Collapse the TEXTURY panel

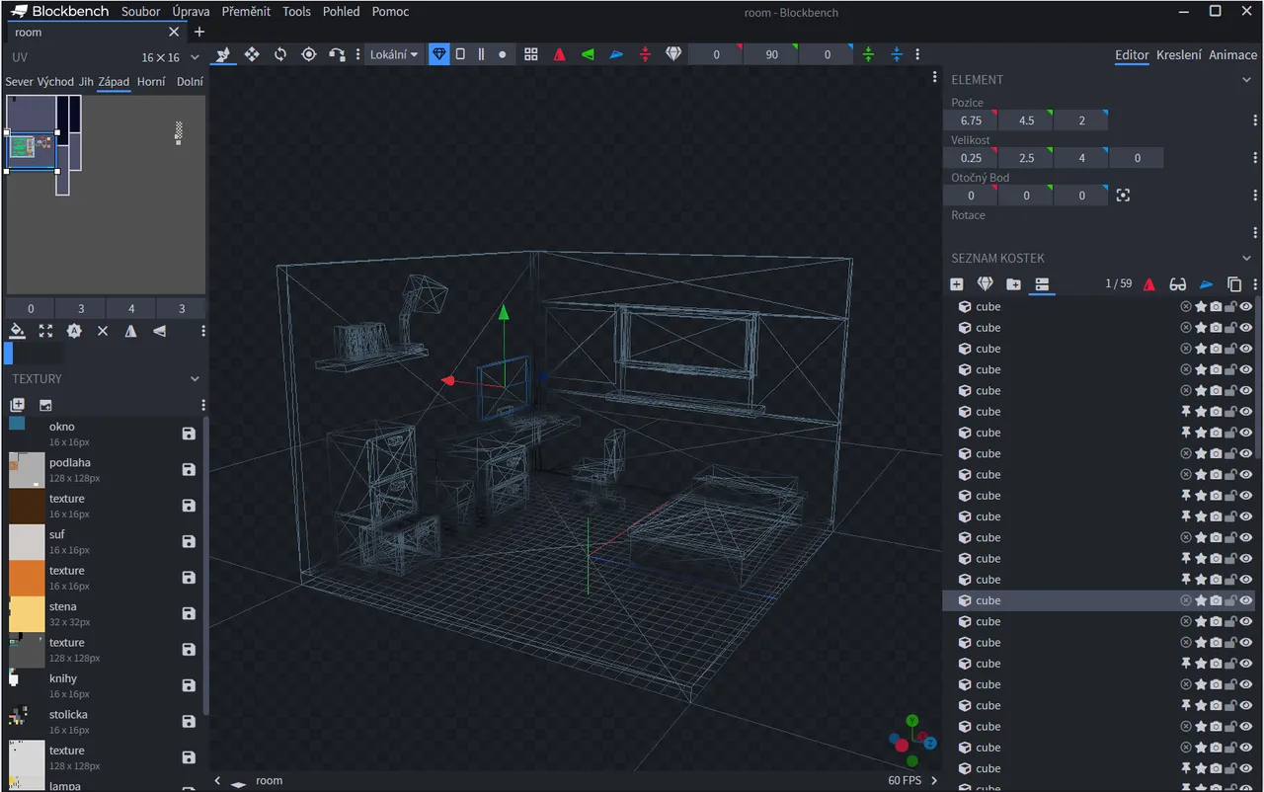click(195, 379)
